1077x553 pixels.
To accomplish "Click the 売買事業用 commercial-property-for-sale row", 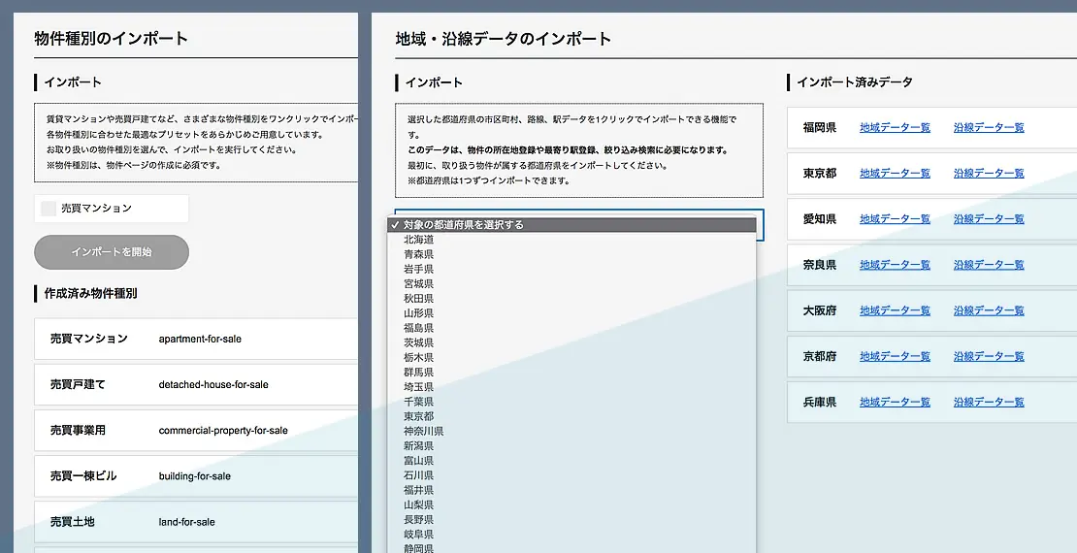I will click(x=196, y=431).
